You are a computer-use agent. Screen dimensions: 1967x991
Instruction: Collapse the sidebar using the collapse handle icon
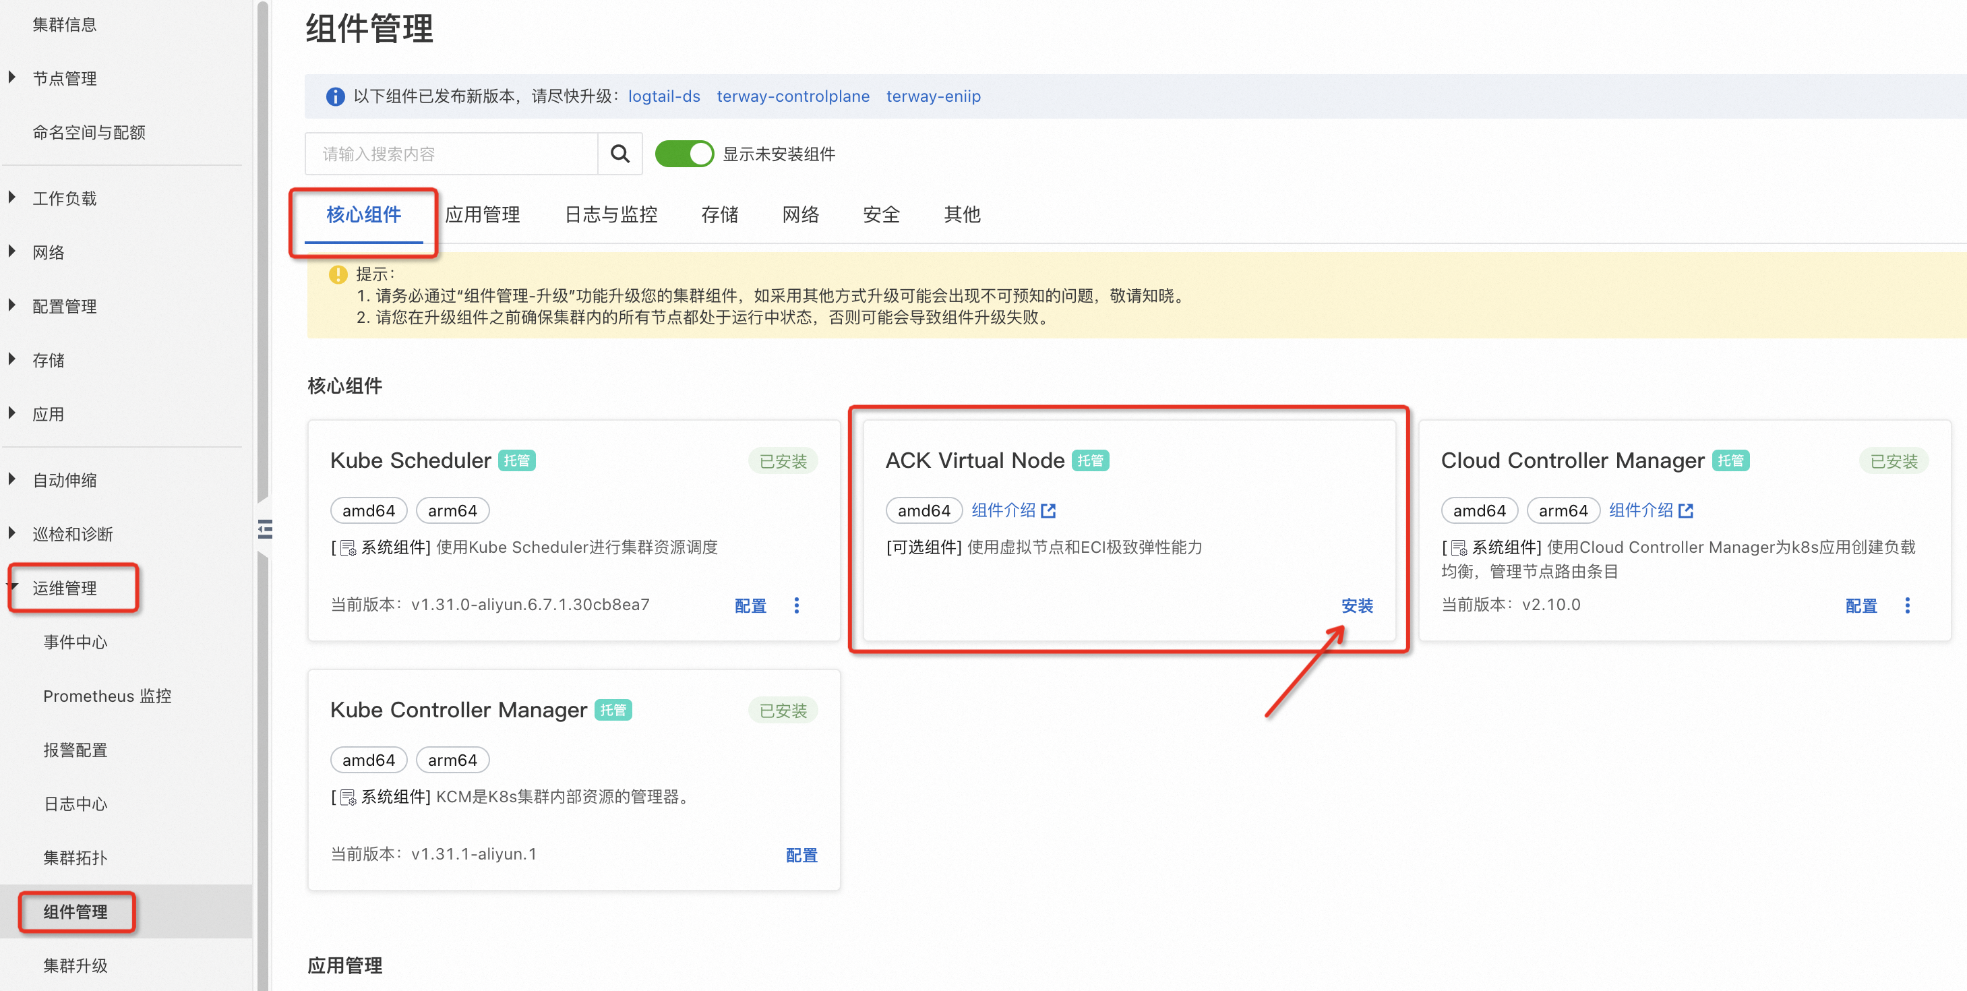pos(265,529)
